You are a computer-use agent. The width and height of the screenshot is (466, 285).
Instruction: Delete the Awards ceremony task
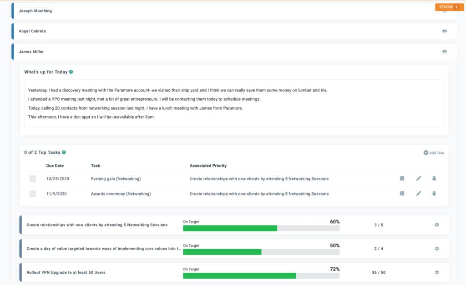(434, 193)
